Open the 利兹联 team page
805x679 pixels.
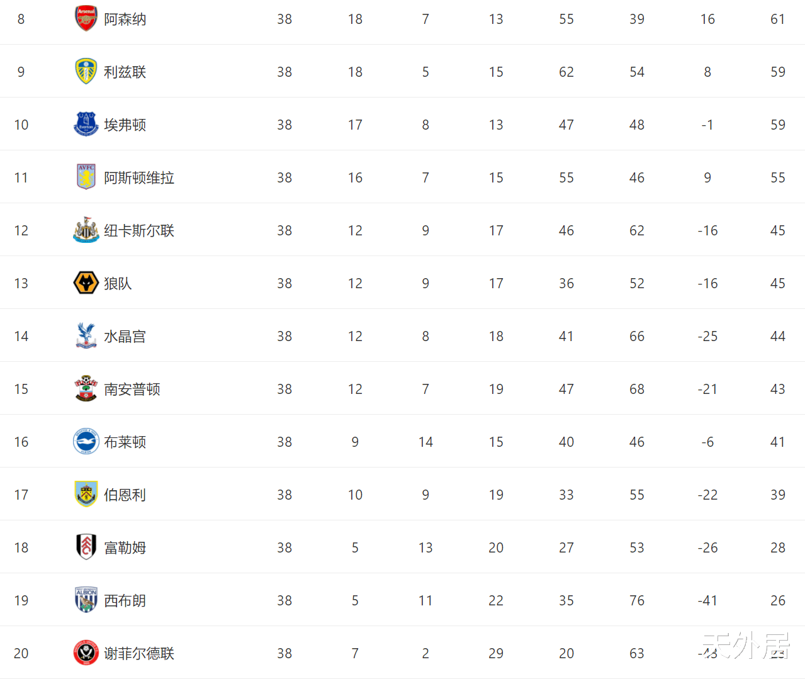pos(125,72)
